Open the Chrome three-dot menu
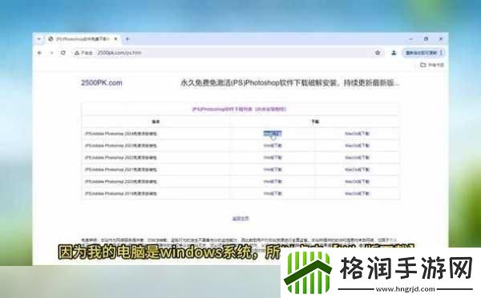Viewport: 481px width, 298px height. 441,53
